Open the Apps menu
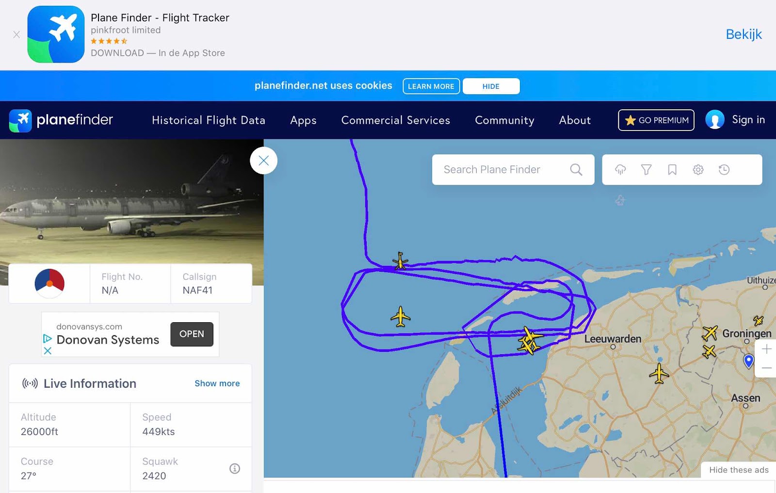Screen dimensions: 776x493 tap(303, 120)
